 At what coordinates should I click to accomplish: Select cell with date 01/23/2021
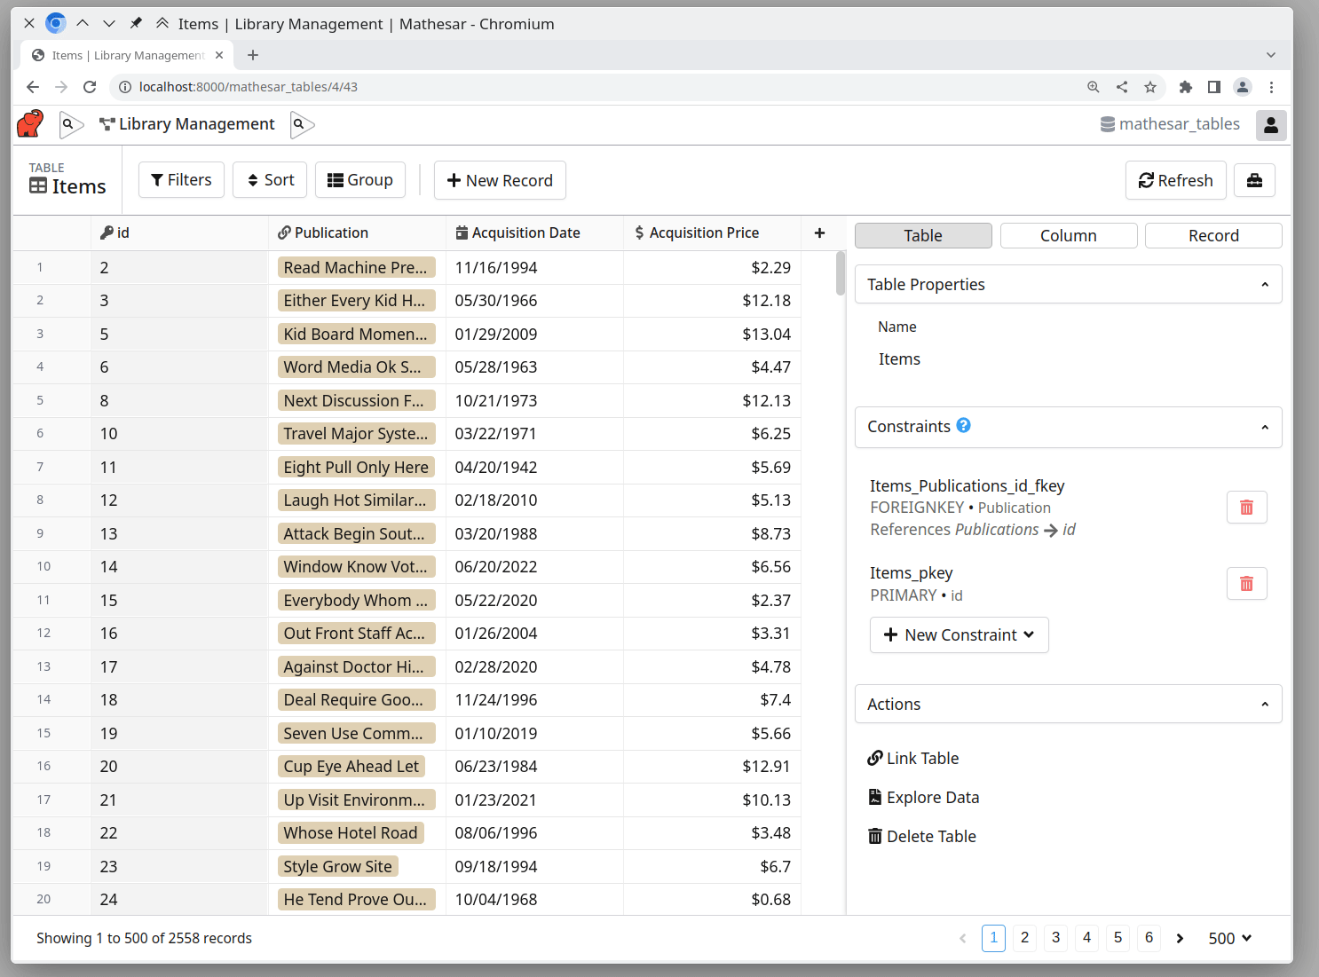(x=534, y=800)
